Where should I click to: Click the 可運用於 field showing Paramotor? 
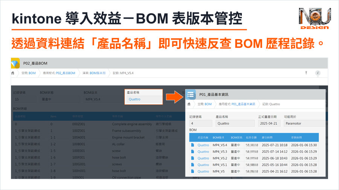tap(304, 124)
